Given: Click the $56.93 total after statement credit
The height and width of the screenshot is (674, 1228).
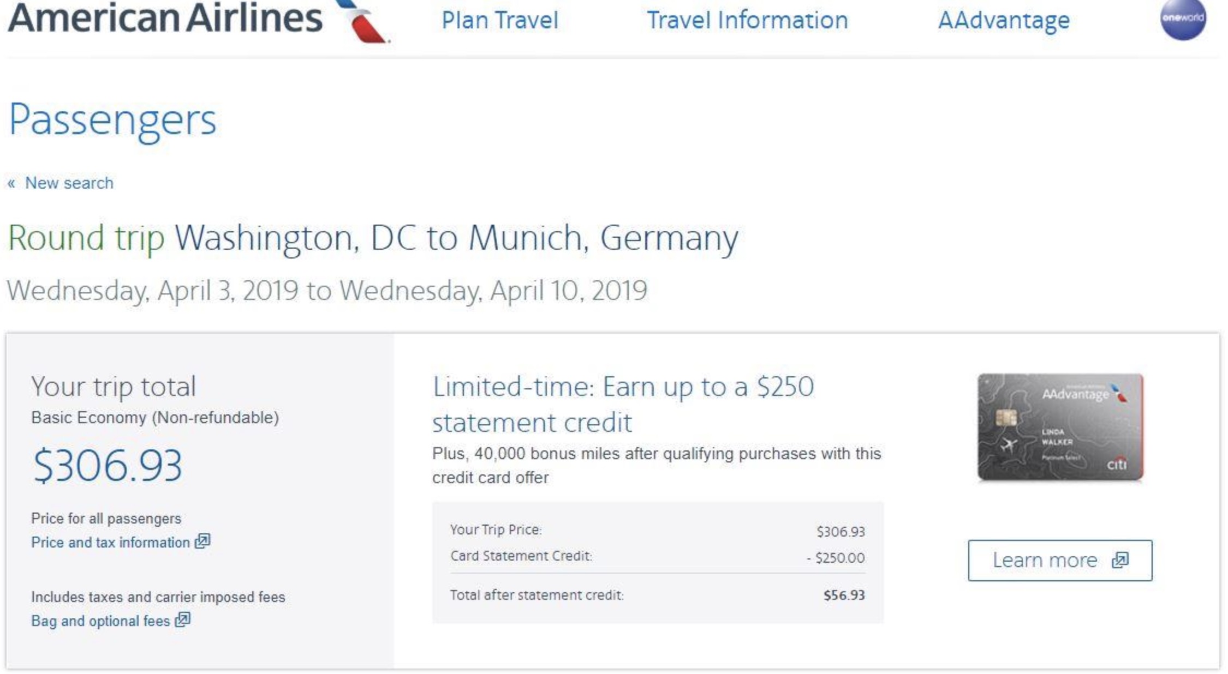Looking at the screenshot, I should pos(844,595).
